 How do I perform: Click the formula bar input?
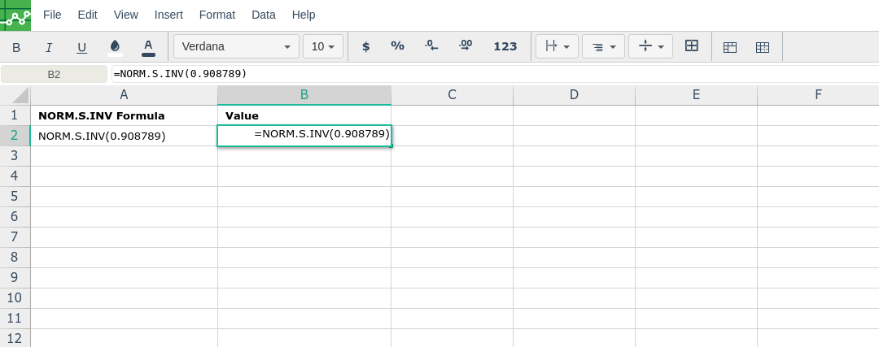point(488,74)
